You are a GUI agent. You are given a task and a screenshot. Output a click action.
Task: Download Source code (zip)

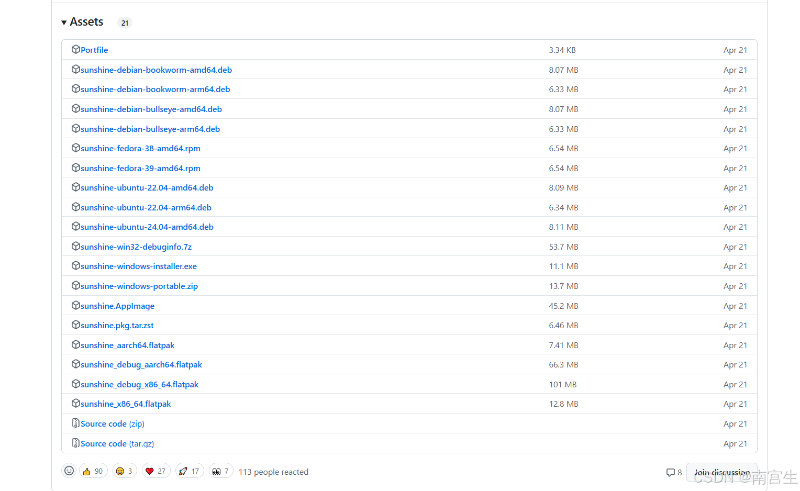point(113,423)
